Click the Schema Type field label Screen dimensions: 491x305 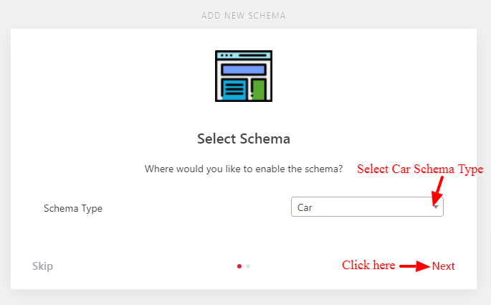click(73, 208)
